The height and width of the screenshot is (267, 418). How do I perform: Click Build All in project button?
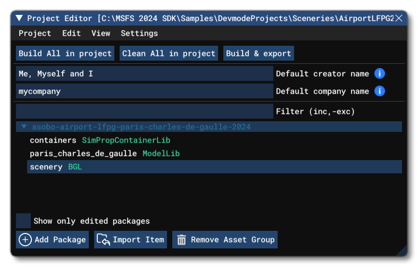pos(65,53)
